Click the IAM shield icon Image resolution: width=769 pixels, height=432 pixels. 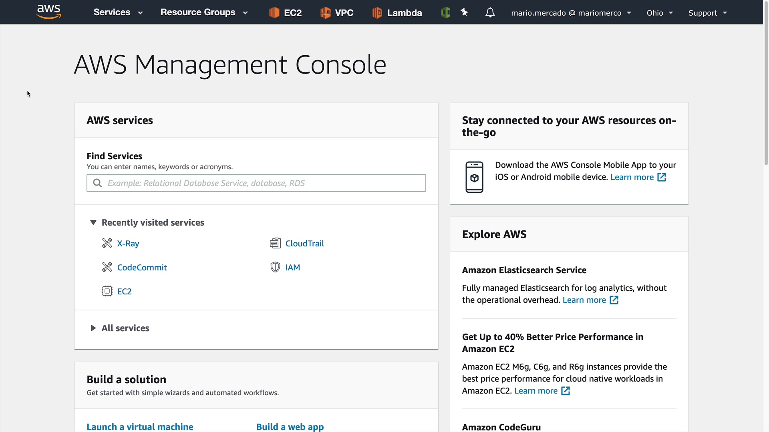point(275,267)
